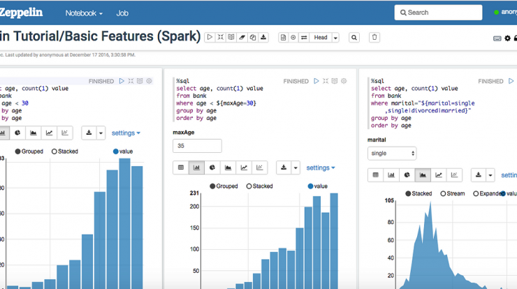Viewport: 517px width, 289px height.
Task: Open paragraph settings gear in maxAge paragraph header
Action: click(x=344, y=81)
